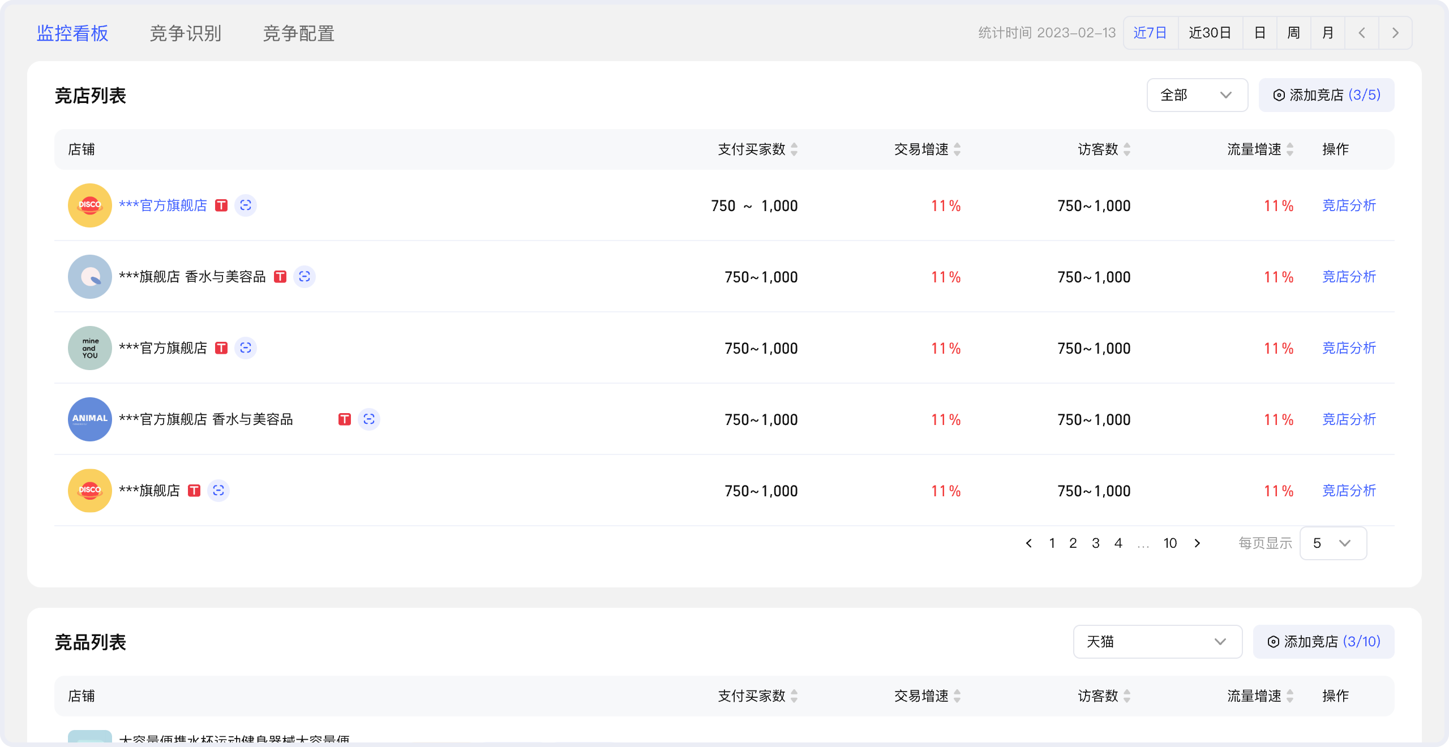Go to next page in pagination
The width and height of the screenshot is (1449, 747).
tap(1197, 543)
